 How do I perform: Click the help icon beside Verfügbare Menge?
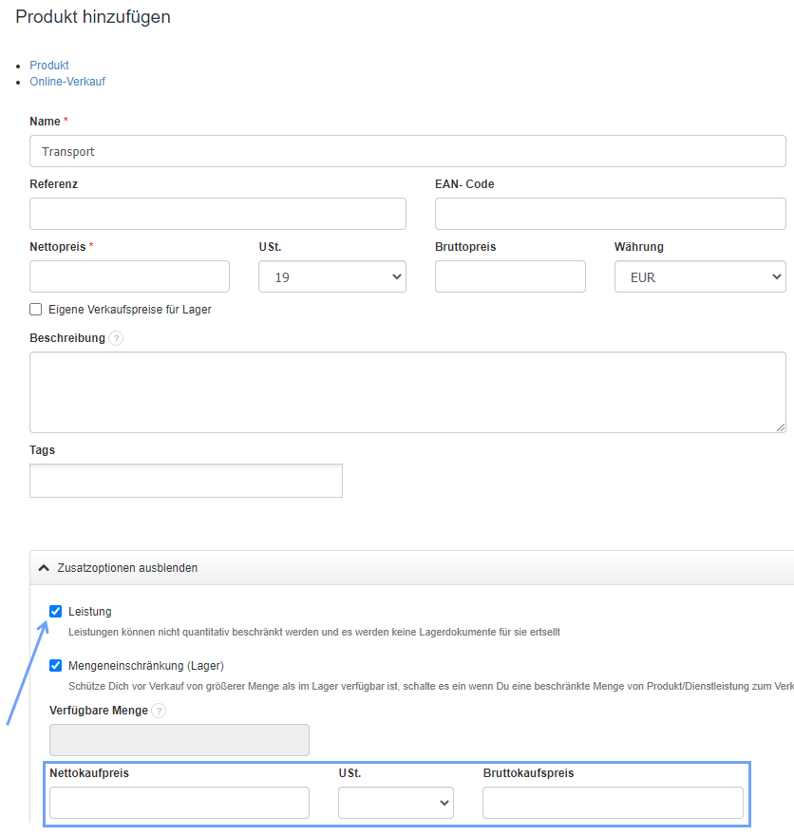159,711
